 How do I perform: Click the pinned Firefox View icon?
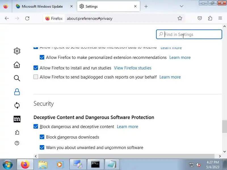[6, 7]
